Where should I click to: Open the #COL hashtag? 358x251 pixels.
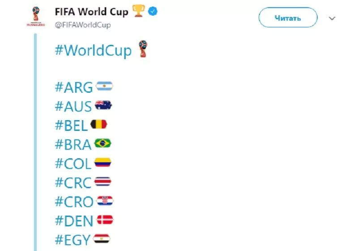(x=73, y=163)
